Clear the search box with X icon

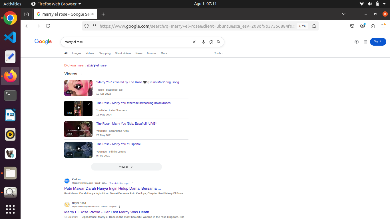coord(194,42)
